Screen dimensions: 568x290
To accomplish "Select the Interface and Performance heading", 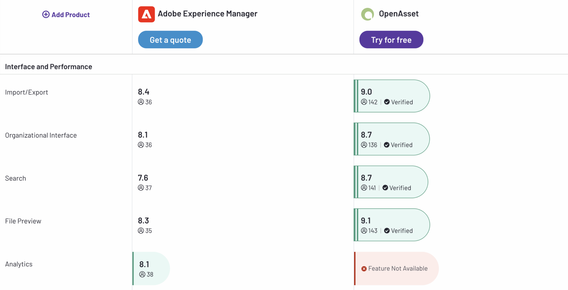I will (49, 67).
